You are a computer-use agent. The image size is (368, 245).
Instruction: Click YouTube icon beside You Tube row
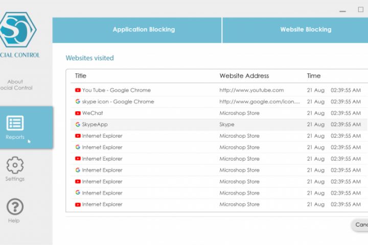point(78,90)
